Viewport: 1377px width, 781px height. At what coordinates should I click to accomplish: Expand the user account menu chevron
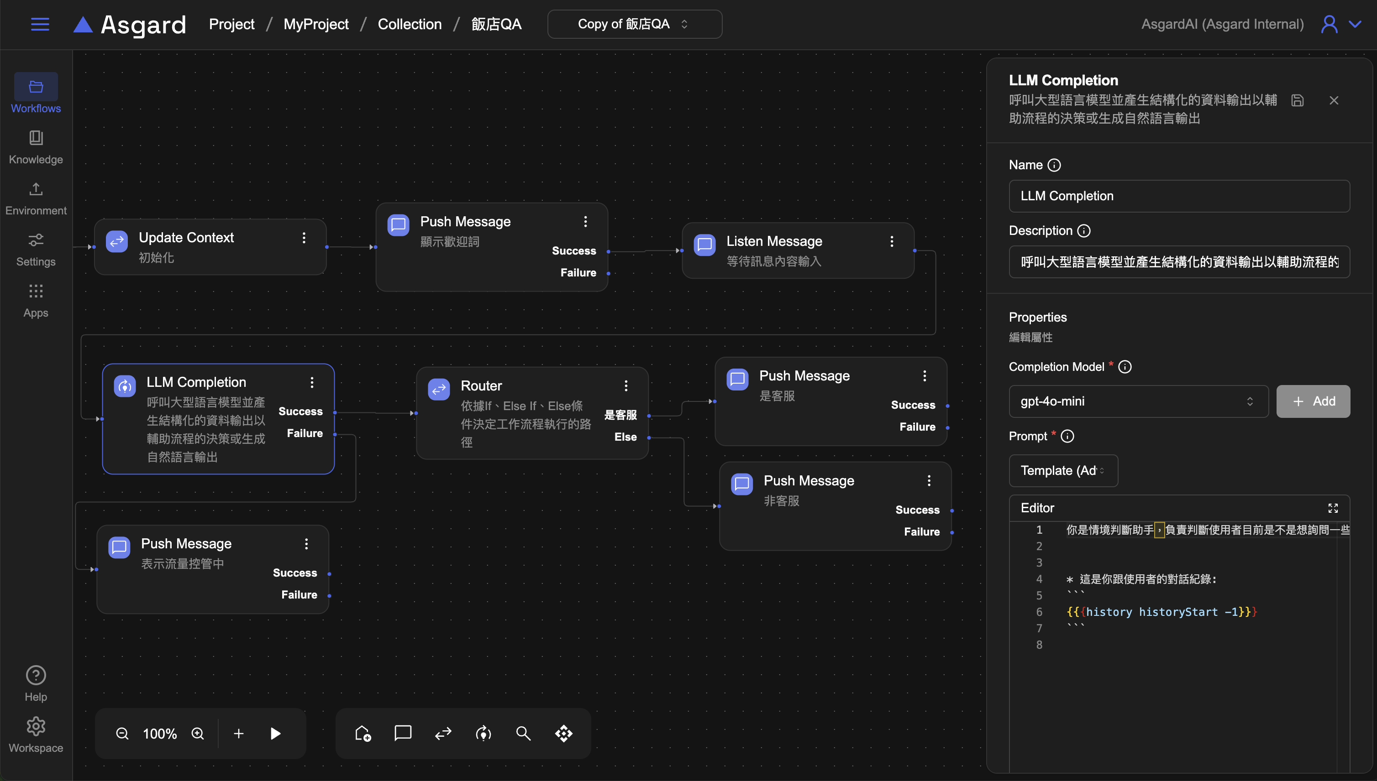coord(1355,24)
